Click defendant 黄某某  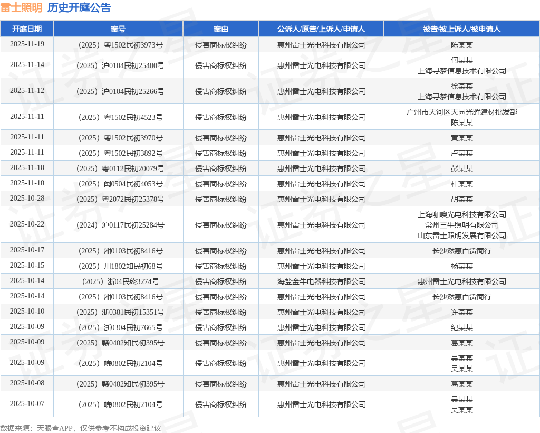[462, 138]
